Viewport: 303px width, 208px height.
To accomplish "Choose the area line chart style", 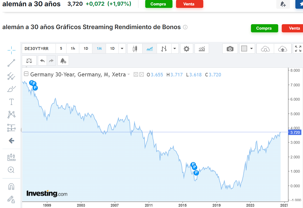I will 150,49.
